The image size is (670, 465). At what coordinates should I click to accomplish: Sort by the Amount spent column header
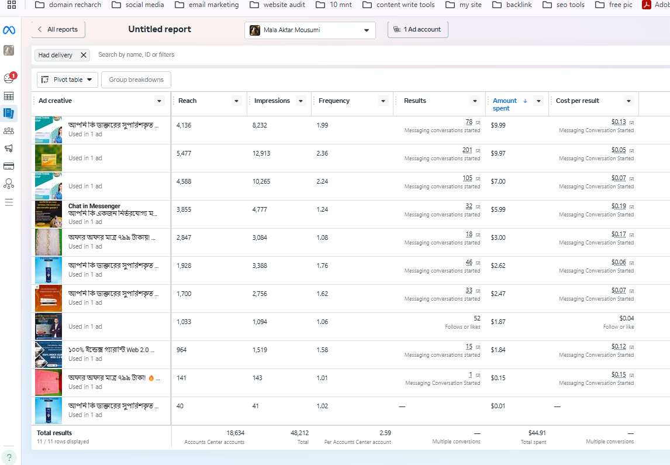click(505, 104)
